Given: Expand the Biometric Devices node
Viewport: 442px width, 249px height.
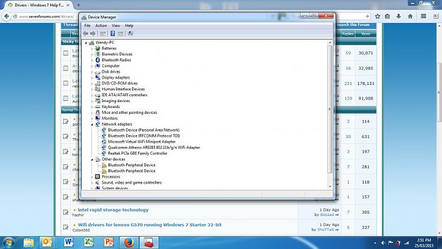Looking at the screenshot, I should [x=92, y=54].
